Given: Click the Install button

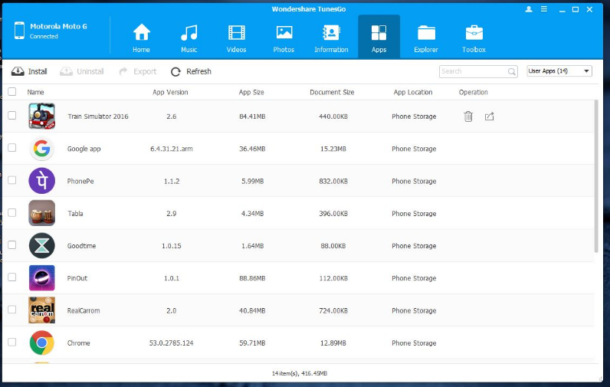Looking at the screenshot, I should tap(30, 71).
